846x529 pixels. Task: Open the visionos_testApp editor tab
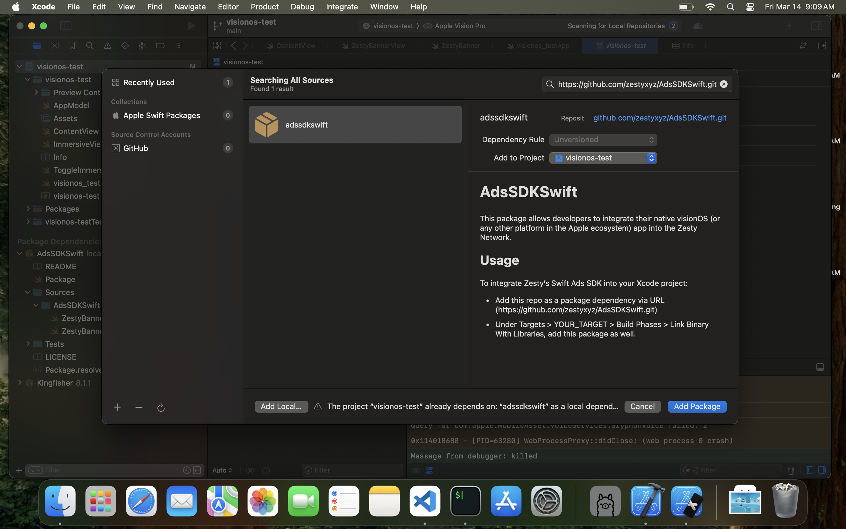[x=538, y=46]
